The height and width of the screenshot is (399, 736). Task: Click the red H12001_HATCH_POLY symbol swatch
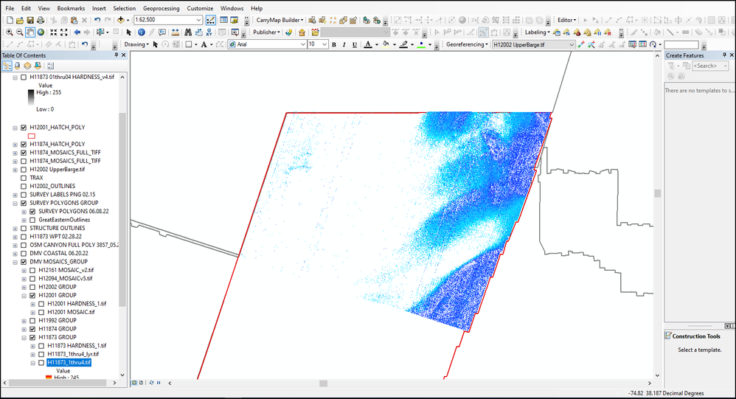tap(32, 136)
